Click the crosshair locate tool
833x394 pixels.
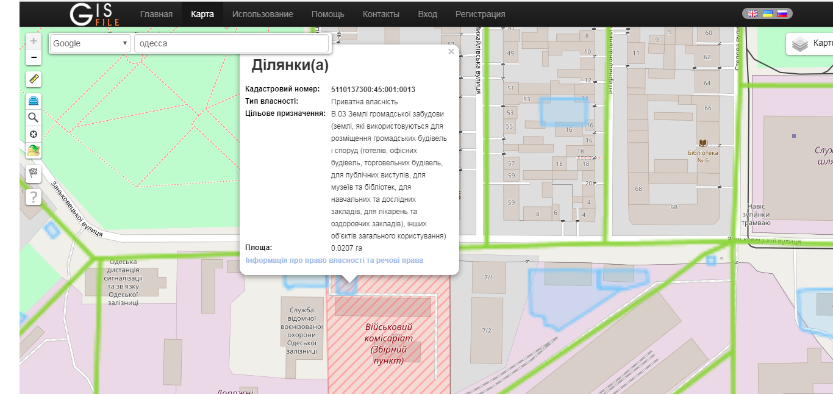[x=34, y=134]
